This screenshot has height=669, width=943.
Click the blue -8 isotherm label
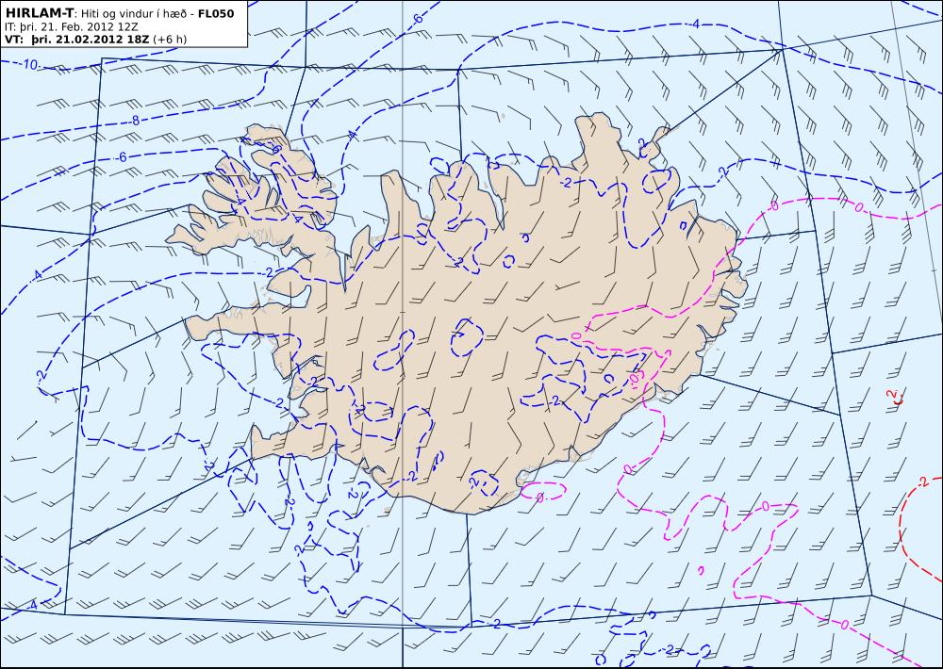pos(135,121)
